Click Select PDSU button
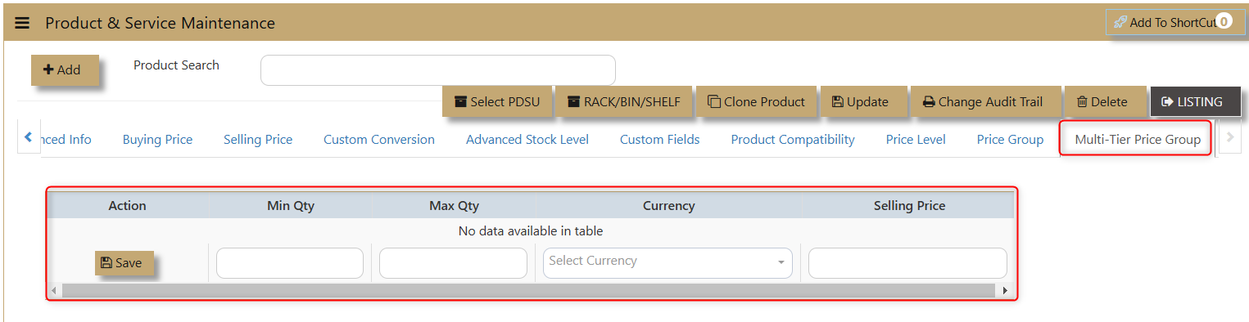Screen dimensions: 1249x322 [x=497, y=102]
